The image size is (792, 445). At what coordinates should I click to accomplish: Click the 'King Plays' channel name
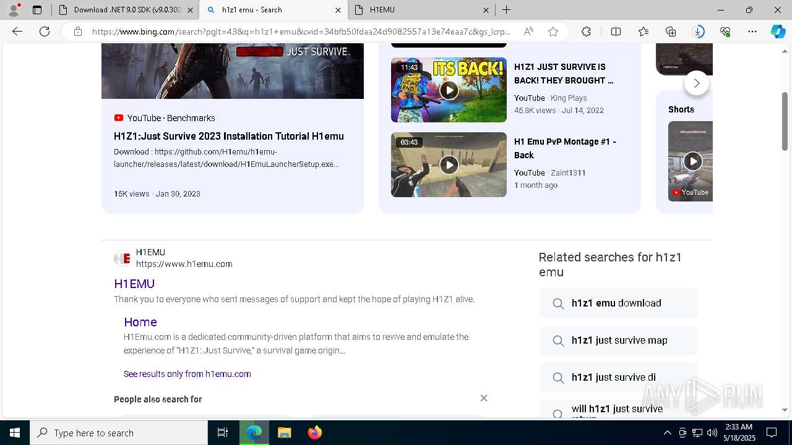pos(569,98)
